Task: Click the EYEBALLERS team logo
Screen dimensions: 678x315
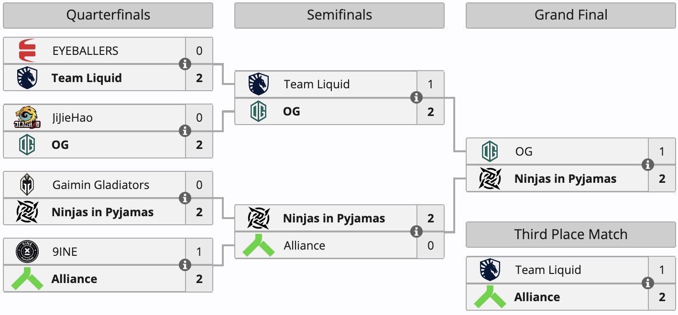Action: (27, 51)
